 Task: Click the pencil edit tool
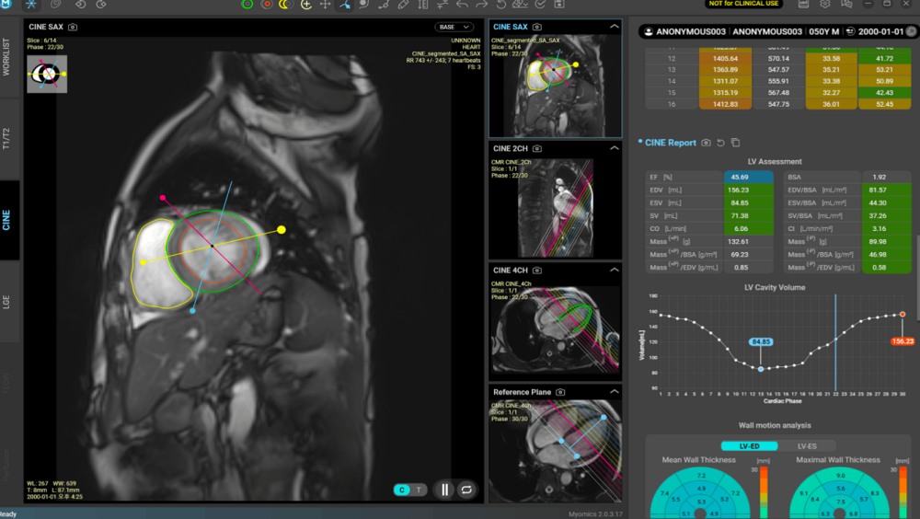coord(403,4)
